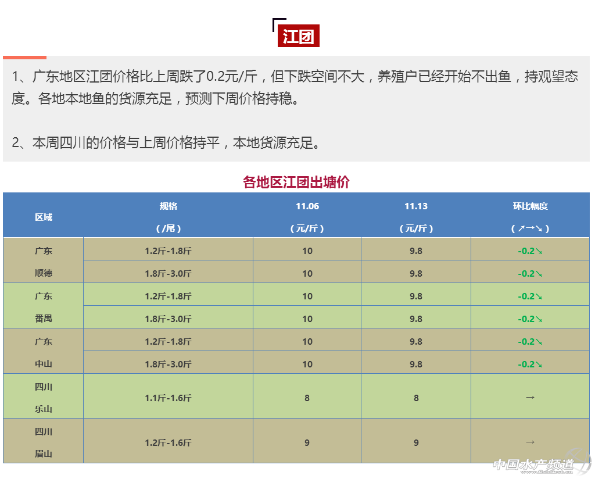Select the 规格 column header
The width and height of the screenshot is (595, 479).
pyautogui.click(x=169, y=206)
